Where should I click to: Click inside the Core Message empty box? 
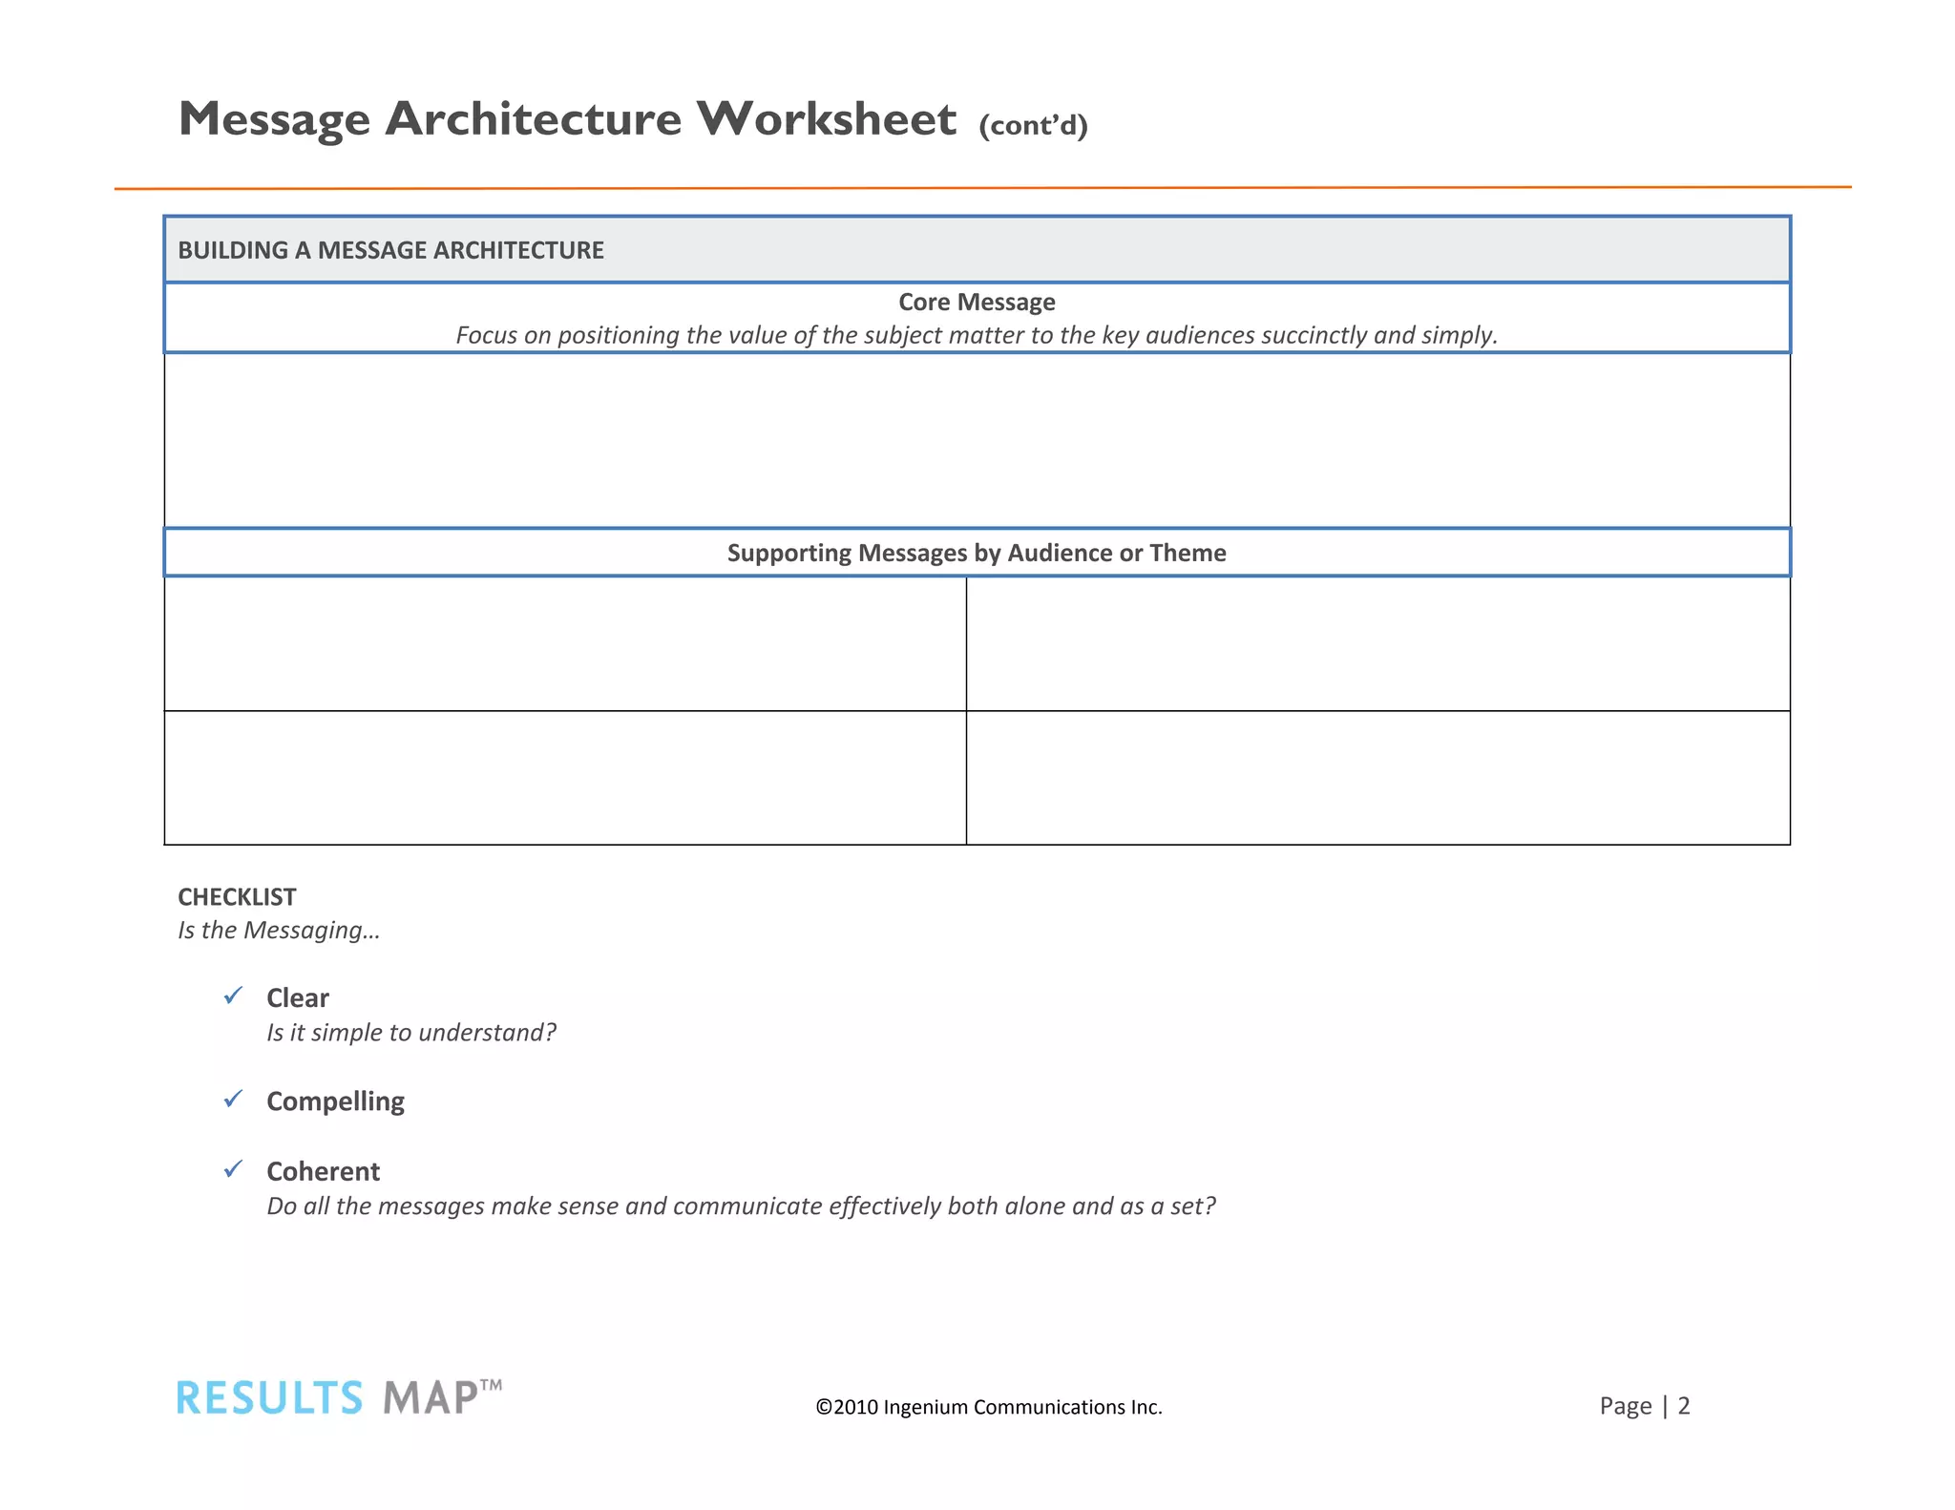[x=977, y=440]
